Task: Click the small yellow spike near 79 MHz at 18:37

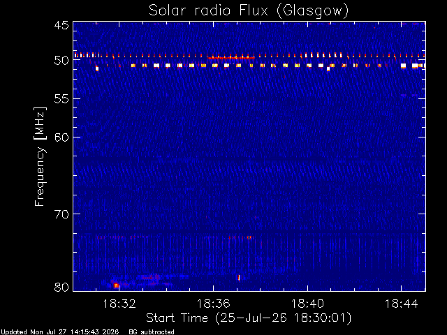Action: click(239, 278)
